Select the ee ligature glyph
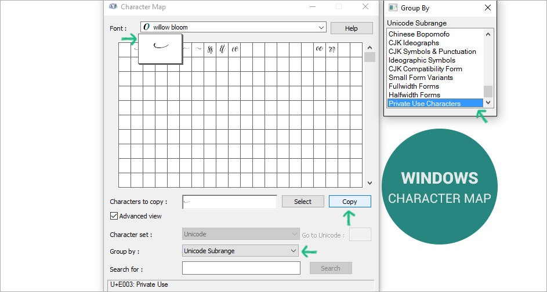The height and width of the screenshot is (292, 547). [x=234, y=49]
